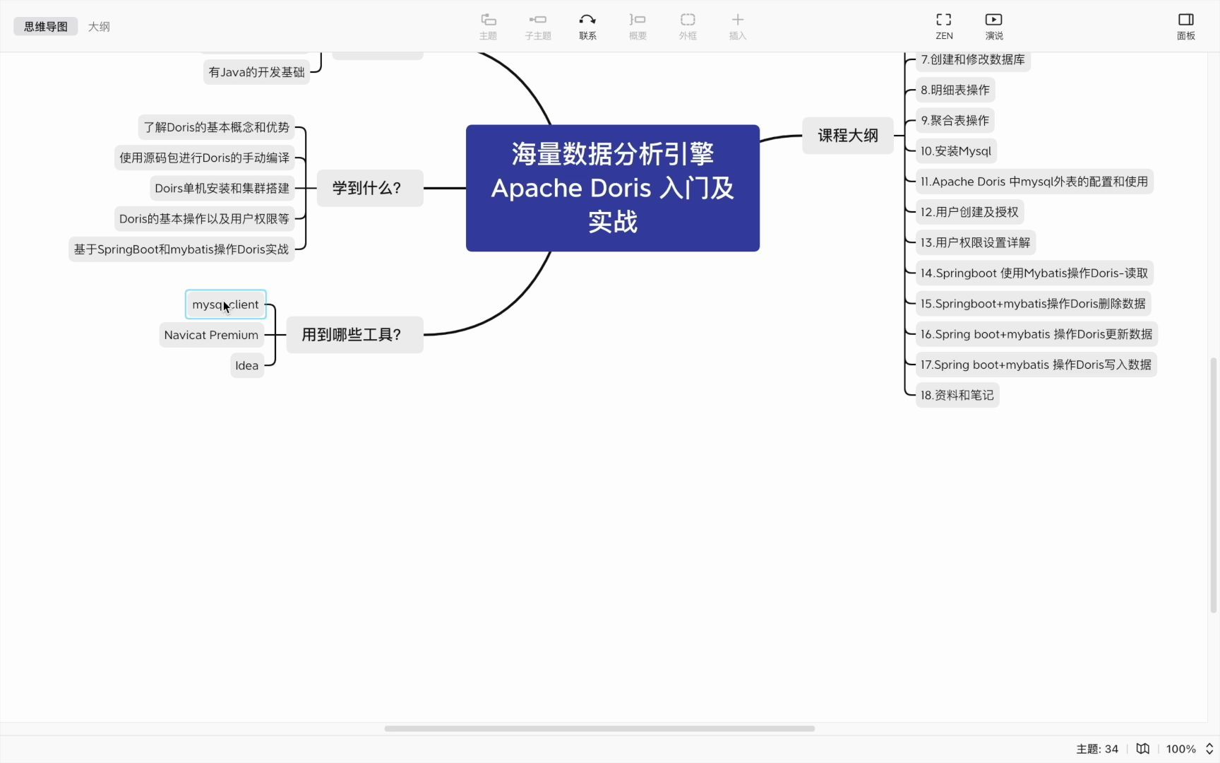Select the 17.Spring boot+mybatis 操作Doris写入数据 node

click(x=1036, y=365)
